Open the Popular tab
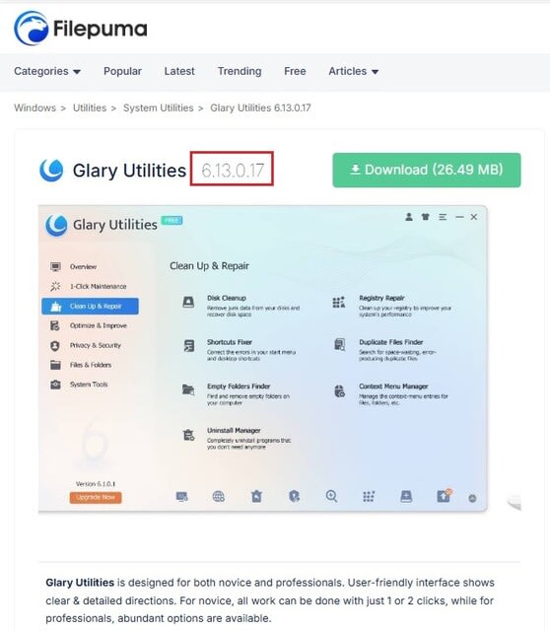 pos(122,71)
